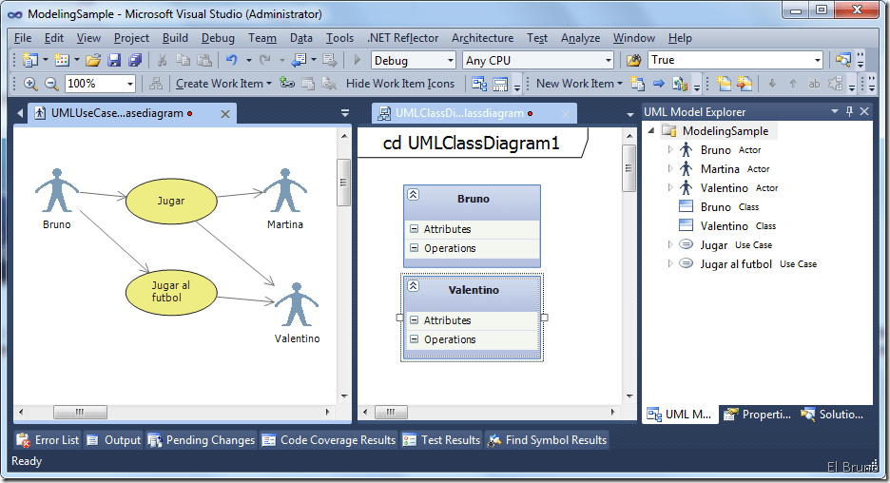Click Hide Work Item Icons button
890x483 pixels.
[x=400, y=84]
